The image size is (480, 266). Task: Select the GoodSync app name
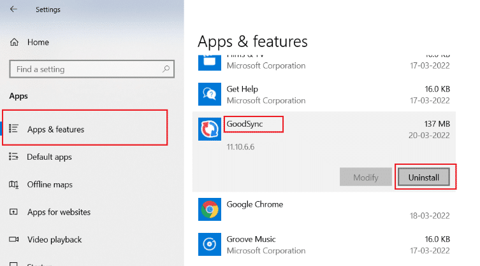244,124
